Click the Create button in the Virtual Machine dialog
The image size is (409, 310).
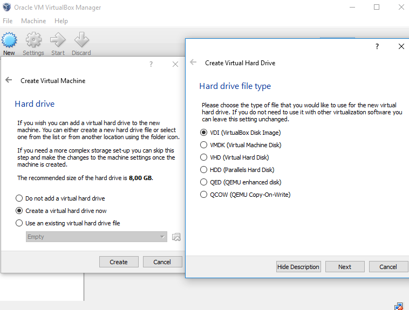click(119, 262)
